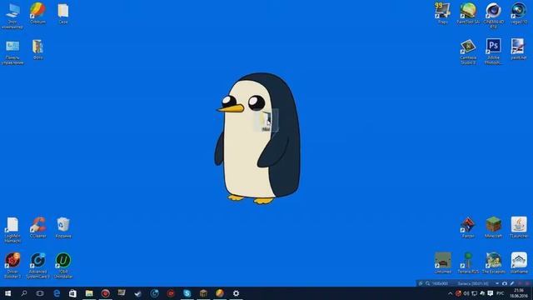Open Skype from the taskbar

point(187,293)
